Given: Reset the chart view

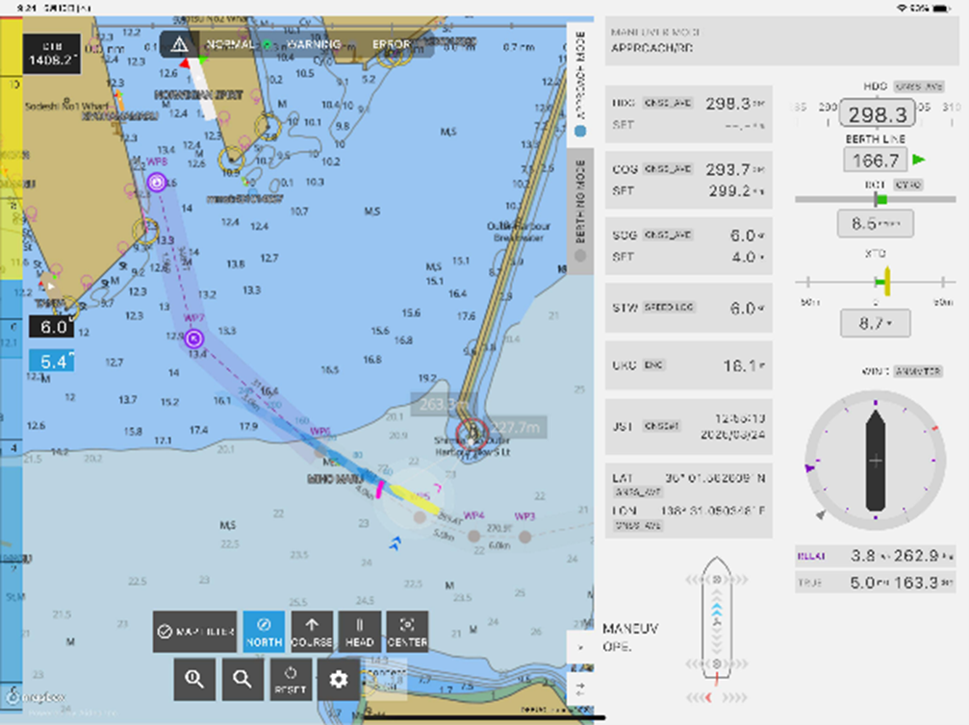Looking at the screenshot, I should click(291, 680).
